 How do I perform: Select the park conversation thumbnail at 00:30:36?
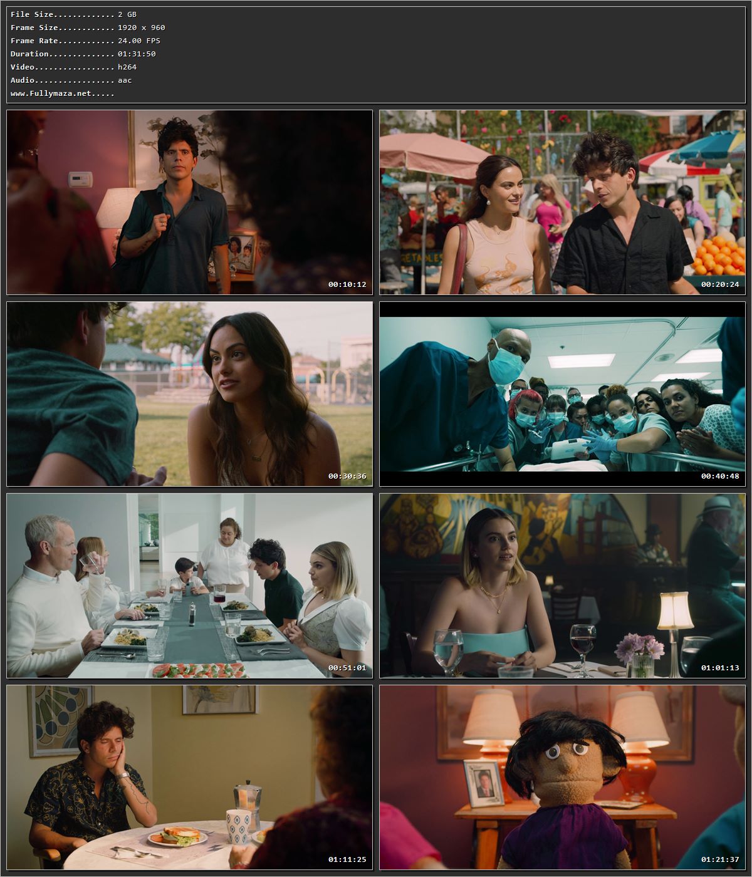point(189,394)
